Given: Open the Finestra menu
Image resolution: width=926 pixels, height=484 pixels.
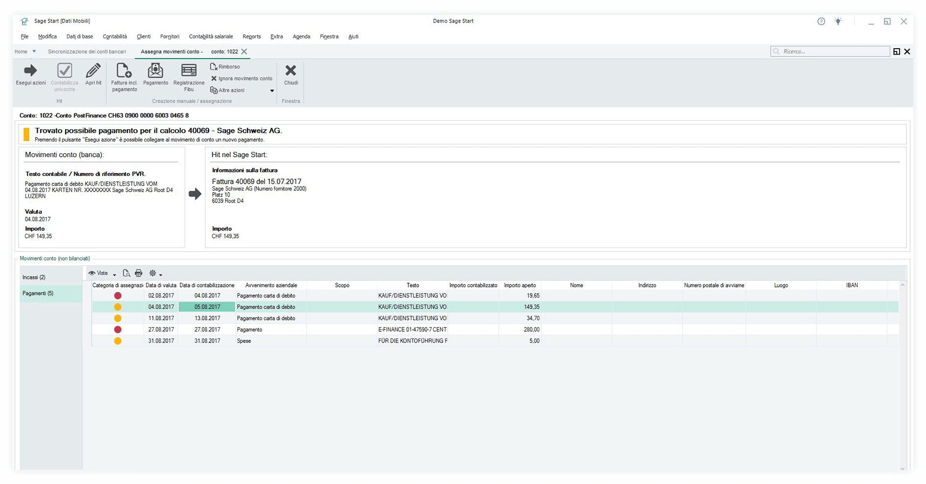Looking at the screenshot, I should (329, 36).
